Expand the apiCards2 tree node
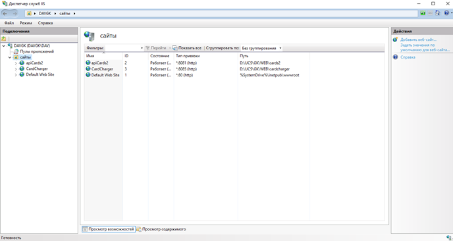Image resolution: width=453 pixels, height=241 pixels. click(x=16, y=63)
